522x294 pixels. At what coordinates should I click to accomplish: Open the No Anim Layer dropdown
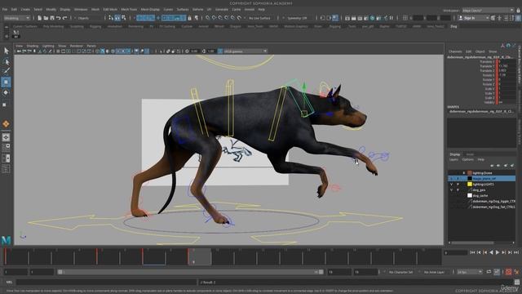tap(435, 272)
